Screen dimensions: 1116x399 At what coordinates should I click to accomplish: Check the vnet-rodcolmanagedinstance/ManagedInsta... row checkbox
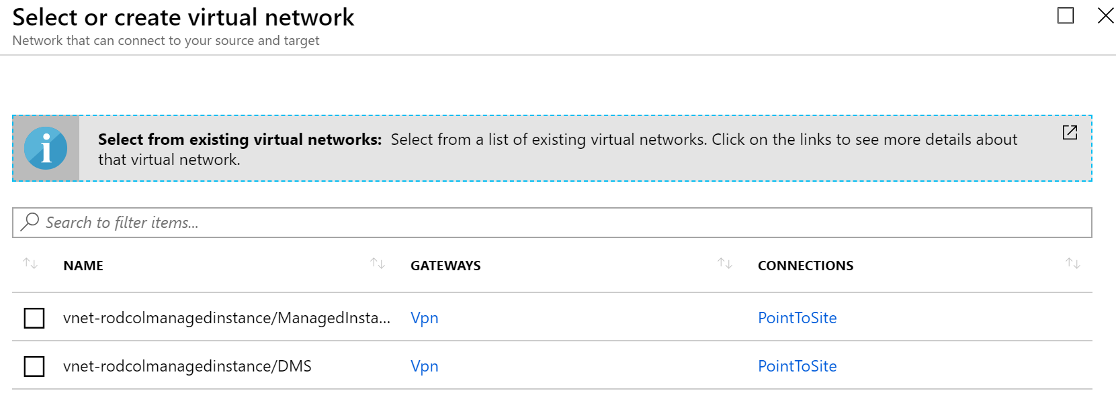(x=34, y=318)
